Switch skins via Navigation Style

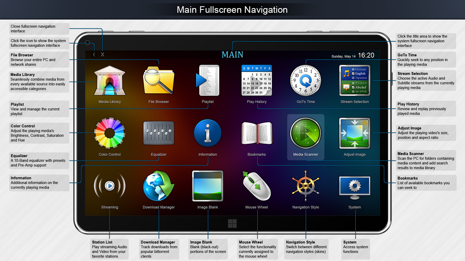tap(305, 186)
